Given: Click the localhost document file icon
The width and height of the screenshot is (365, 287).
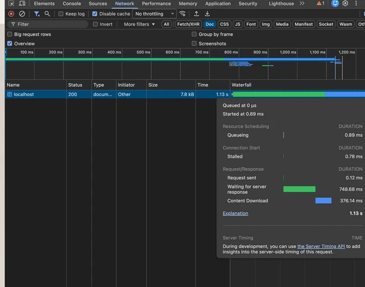Looking at the screenshot, I should click(10, 94).
